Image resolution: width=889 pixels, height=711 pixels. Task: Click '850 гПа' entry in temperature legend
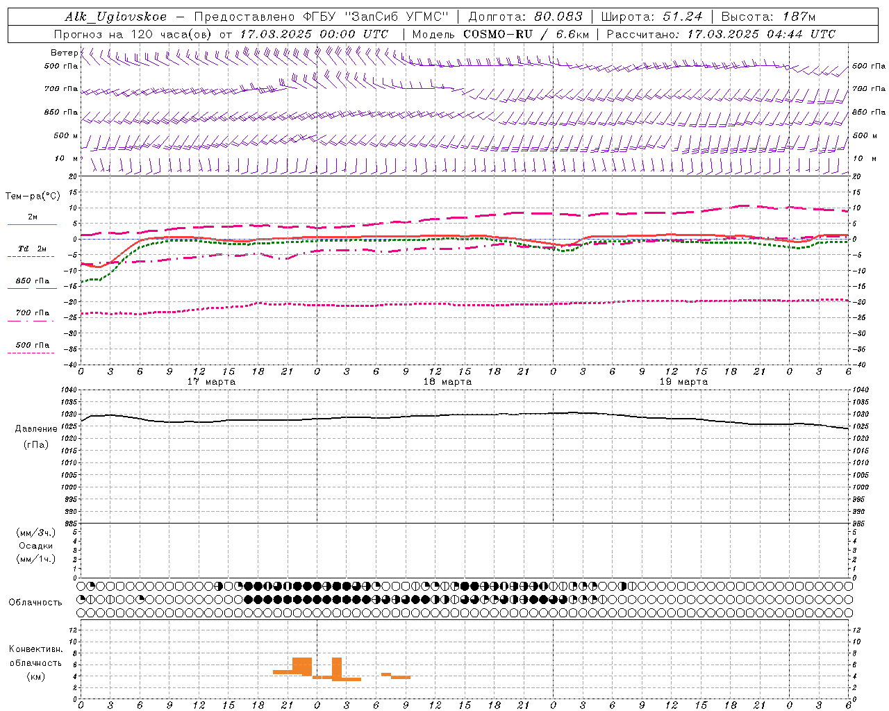point(33,281)
